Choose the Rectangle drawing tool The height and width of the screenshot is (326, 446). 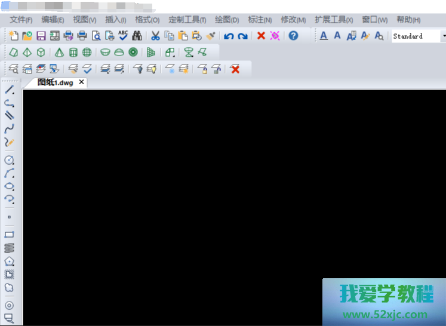tap(10, 235)
